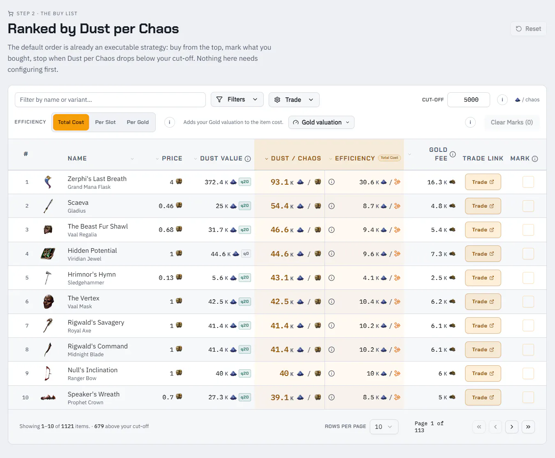
Task: Mark Rigwald's Command as bought
Action: [528, 350]
